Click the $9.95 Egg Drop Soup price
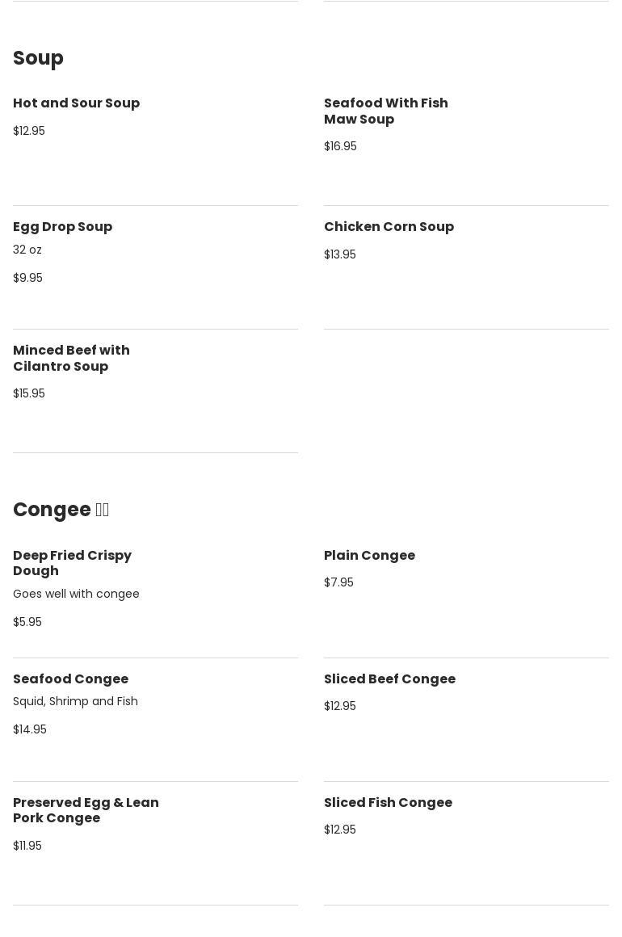The image size is (622, 937). coord(28,278)
